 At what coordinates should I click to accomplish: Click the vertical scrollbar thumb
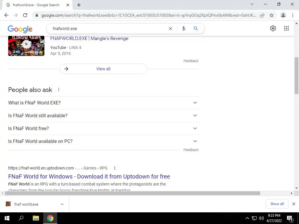click(296, 76)
